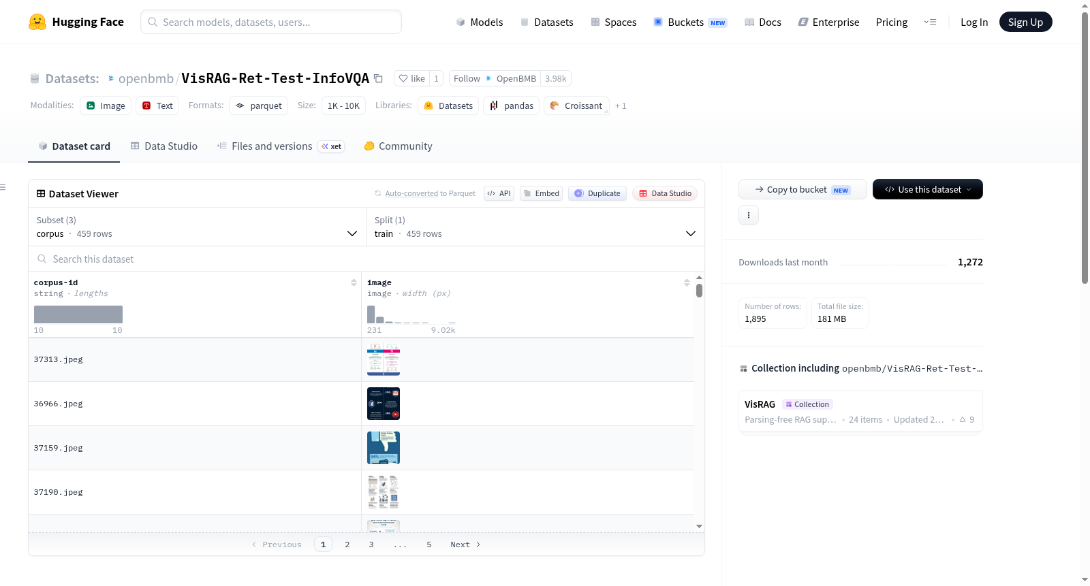Sort the corpus-id column

[x=354, y=282]
